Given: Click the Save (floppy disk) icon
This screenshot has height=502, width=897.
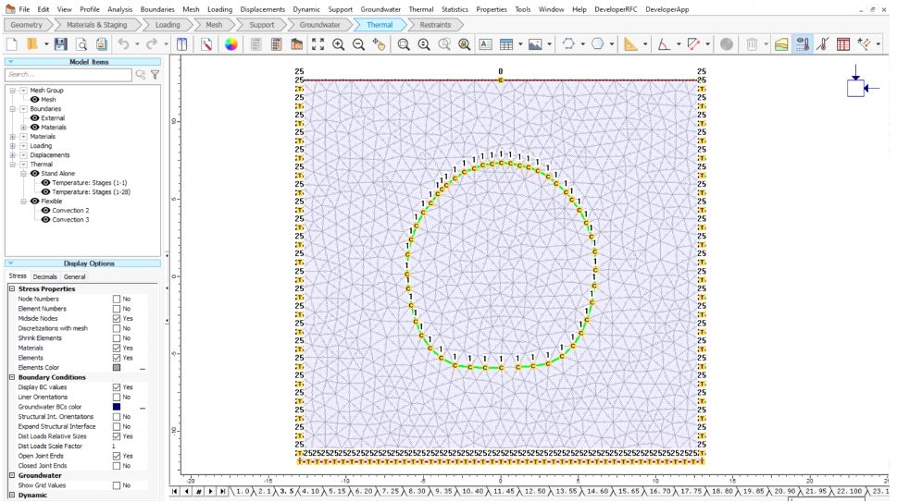Looking at the screenshot, I should coord(61,44).
